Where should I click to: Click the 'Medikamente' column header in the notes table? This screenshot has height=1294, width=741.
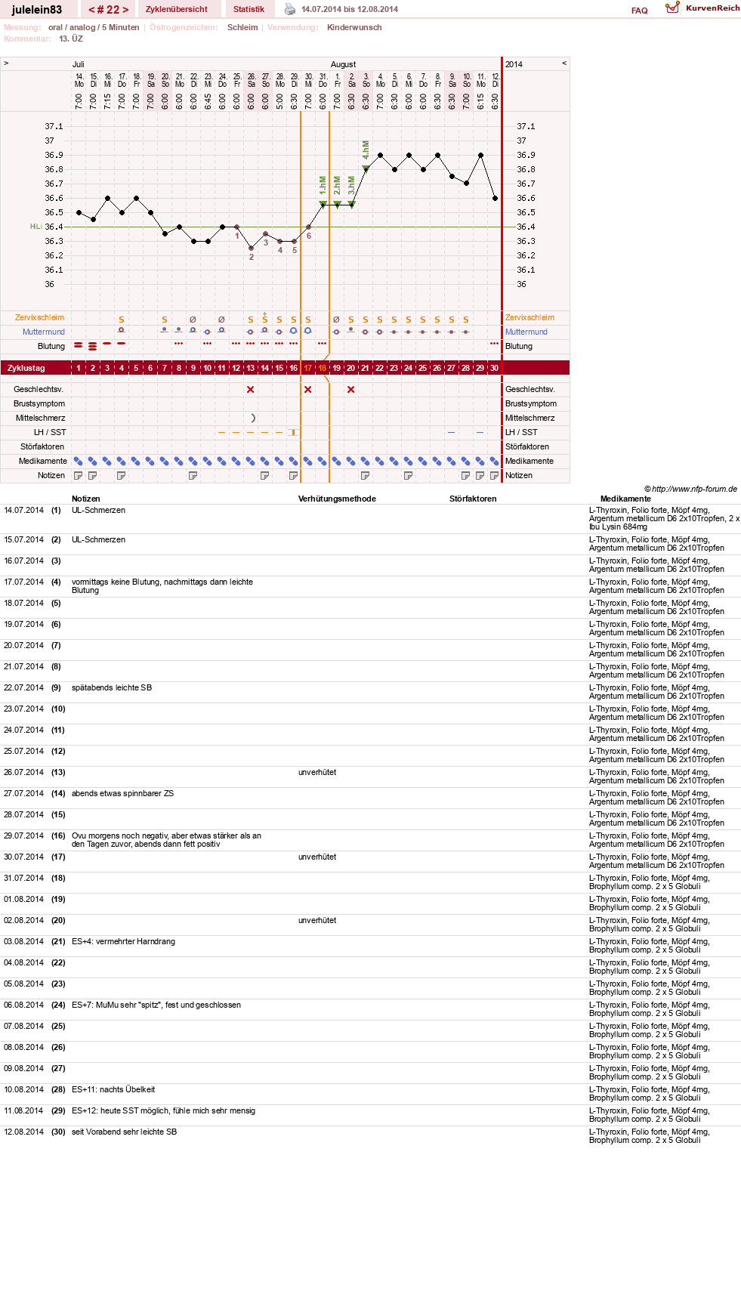[x=625, y=499]
